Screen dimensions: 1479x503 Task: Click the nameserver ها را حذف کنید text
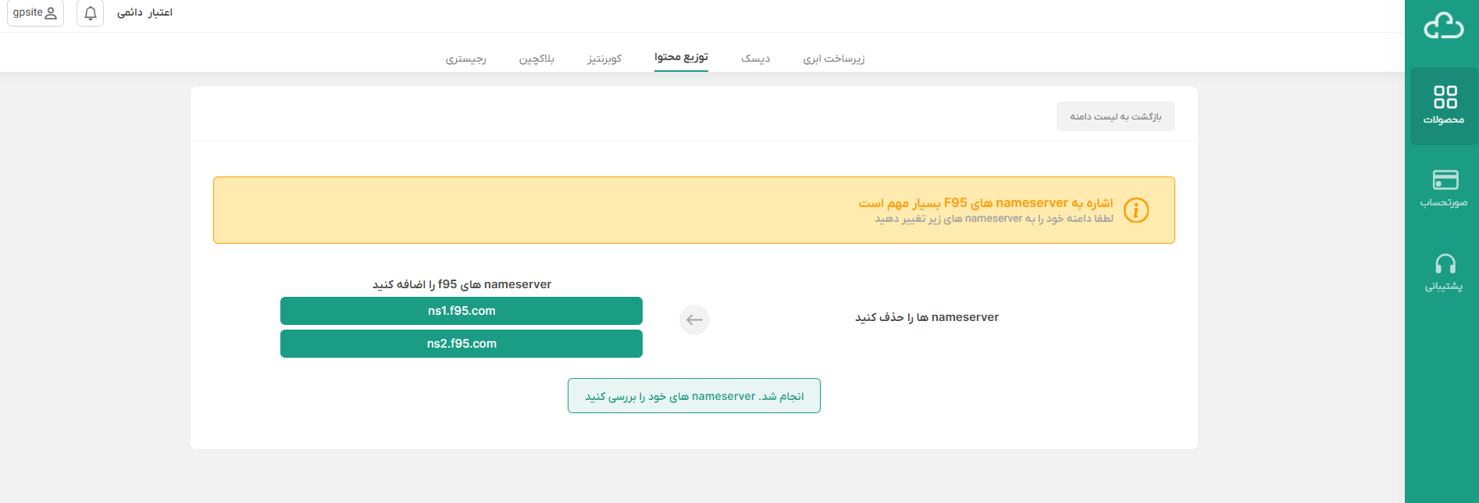[927, 317]
